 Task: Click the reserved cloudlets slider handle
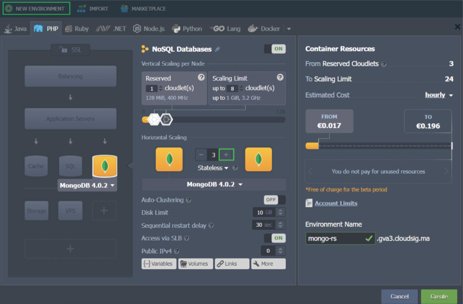pyautogui.click(x=154, y=119)
